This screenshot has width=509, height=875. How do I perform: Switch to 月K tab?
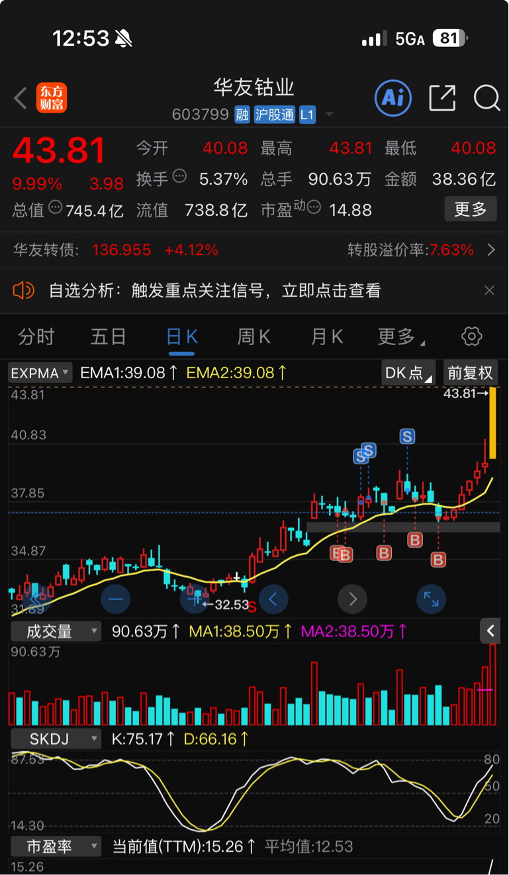point(327,336)
